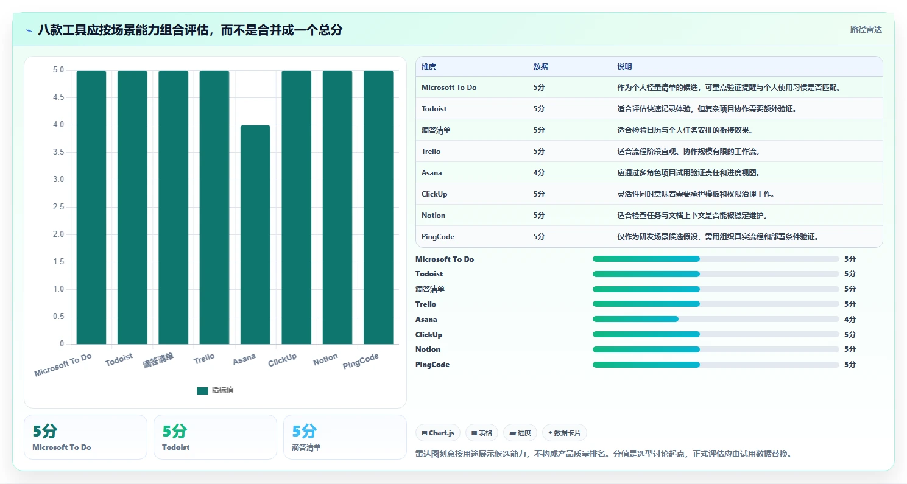Viewport: 907px width, 484px height.
Task: Click the ClickUp label on chart x-axis
Action: 283,360
